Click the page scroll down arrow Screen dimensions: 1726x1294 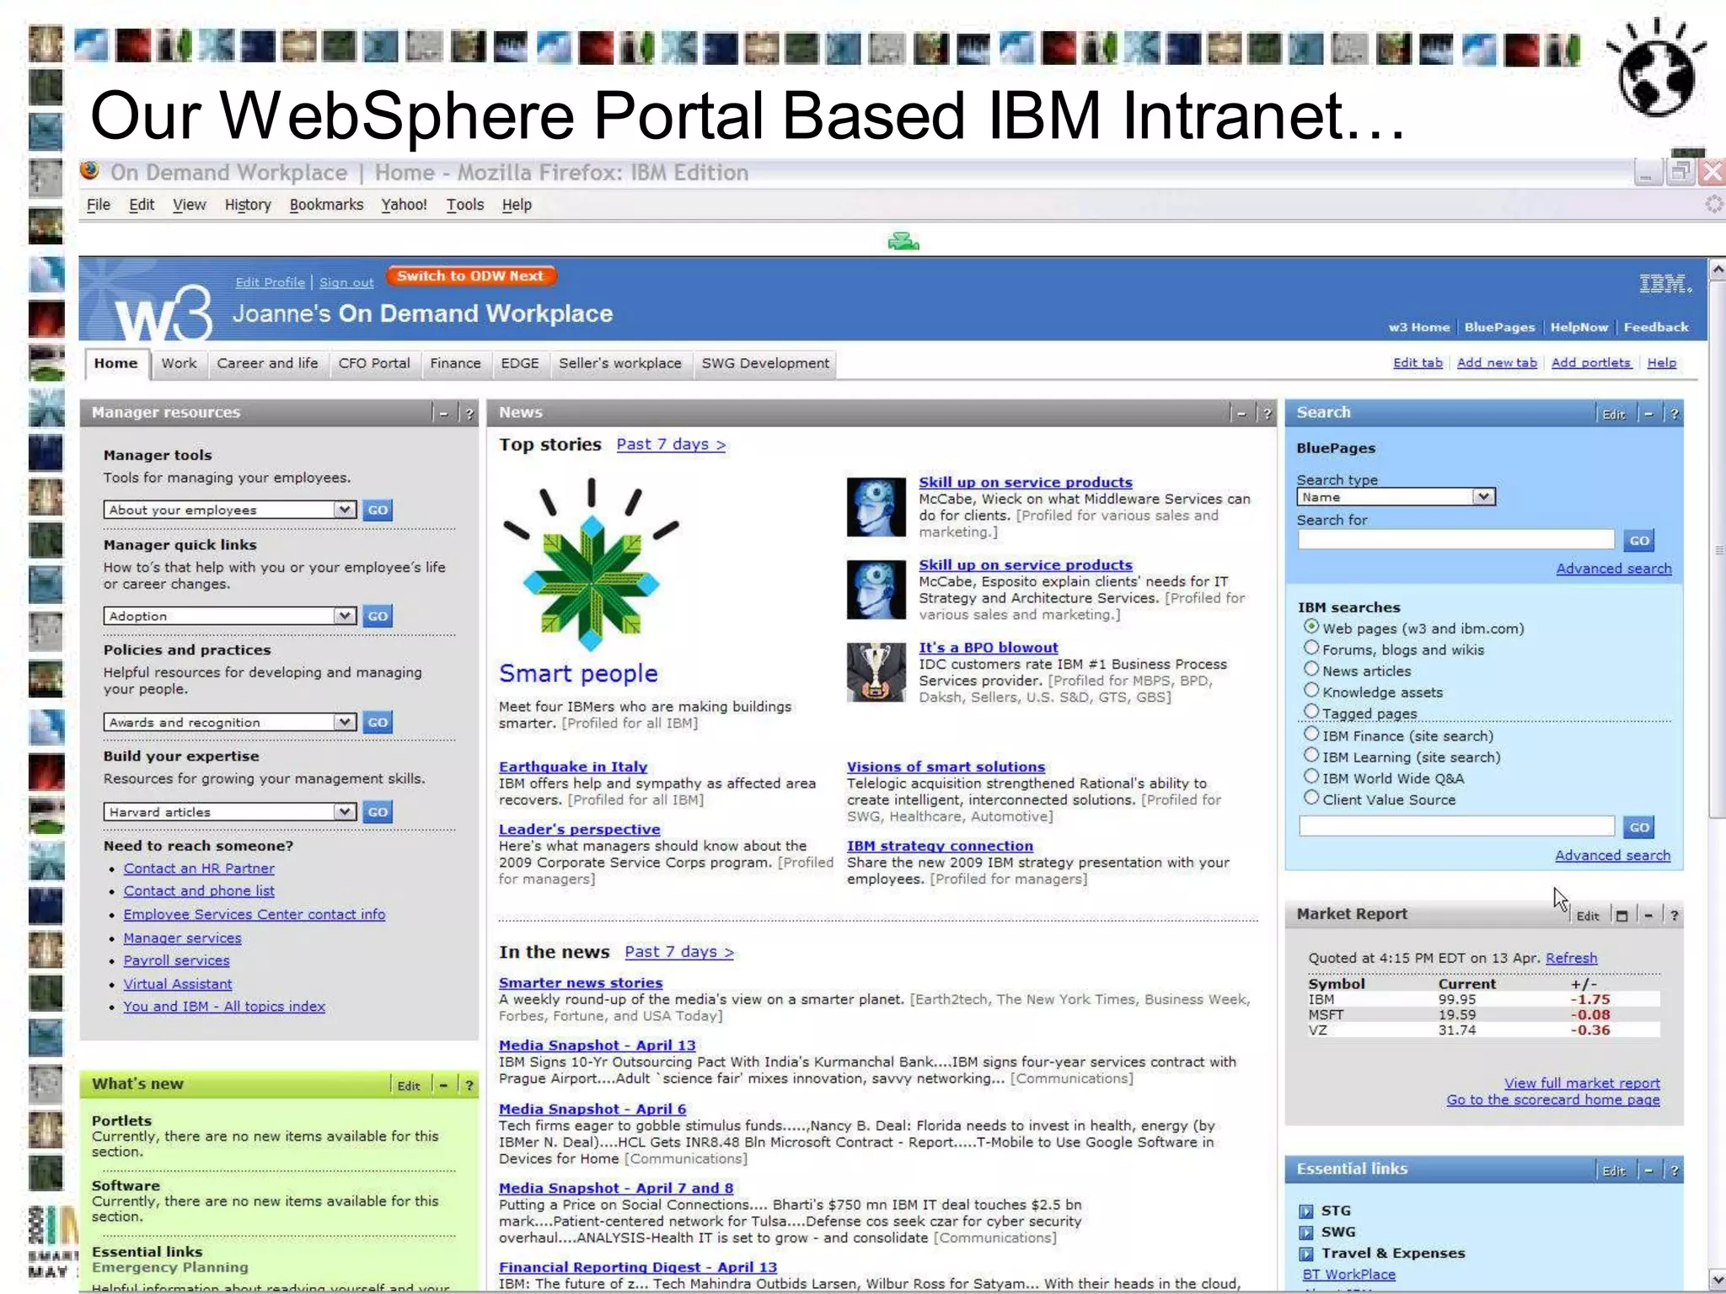click(1717, 1280)
